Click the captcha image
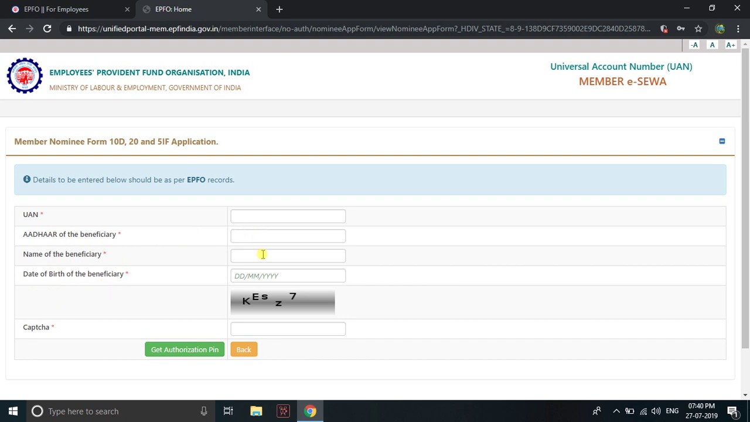The width and height of the screenshot is (750, 422). click(x=282, y=302)
